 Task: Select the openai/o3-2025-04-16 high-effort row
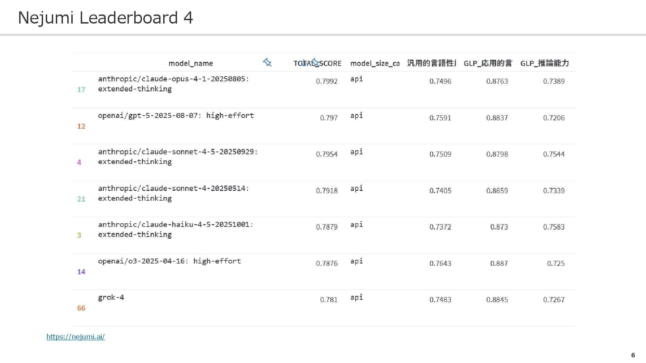pyautogui.click(x=169, y=261)
